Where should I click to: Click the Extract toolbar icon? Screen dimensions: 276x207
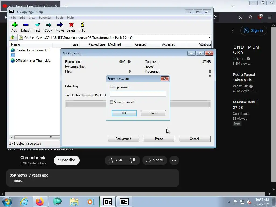pyautogui.click(x=26, y=27)
